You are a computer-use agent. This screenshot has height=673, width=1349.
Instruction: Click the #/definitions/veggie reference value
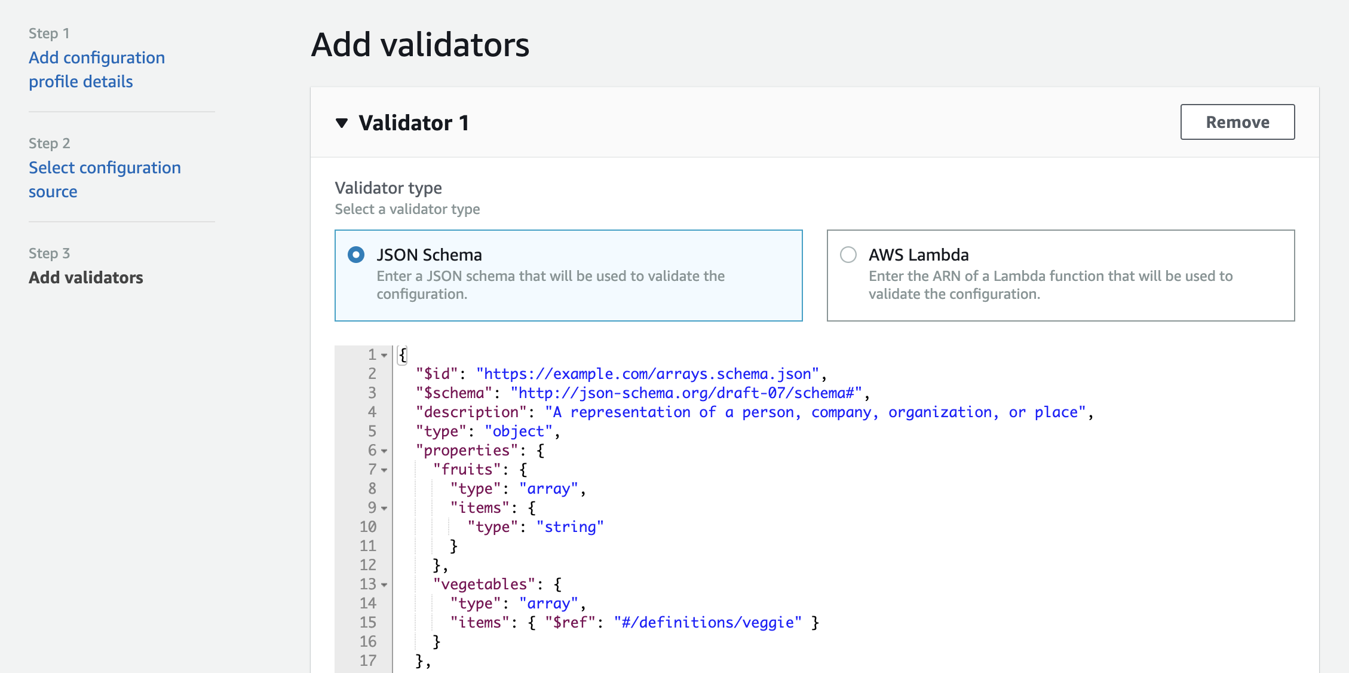pos(707,623)
